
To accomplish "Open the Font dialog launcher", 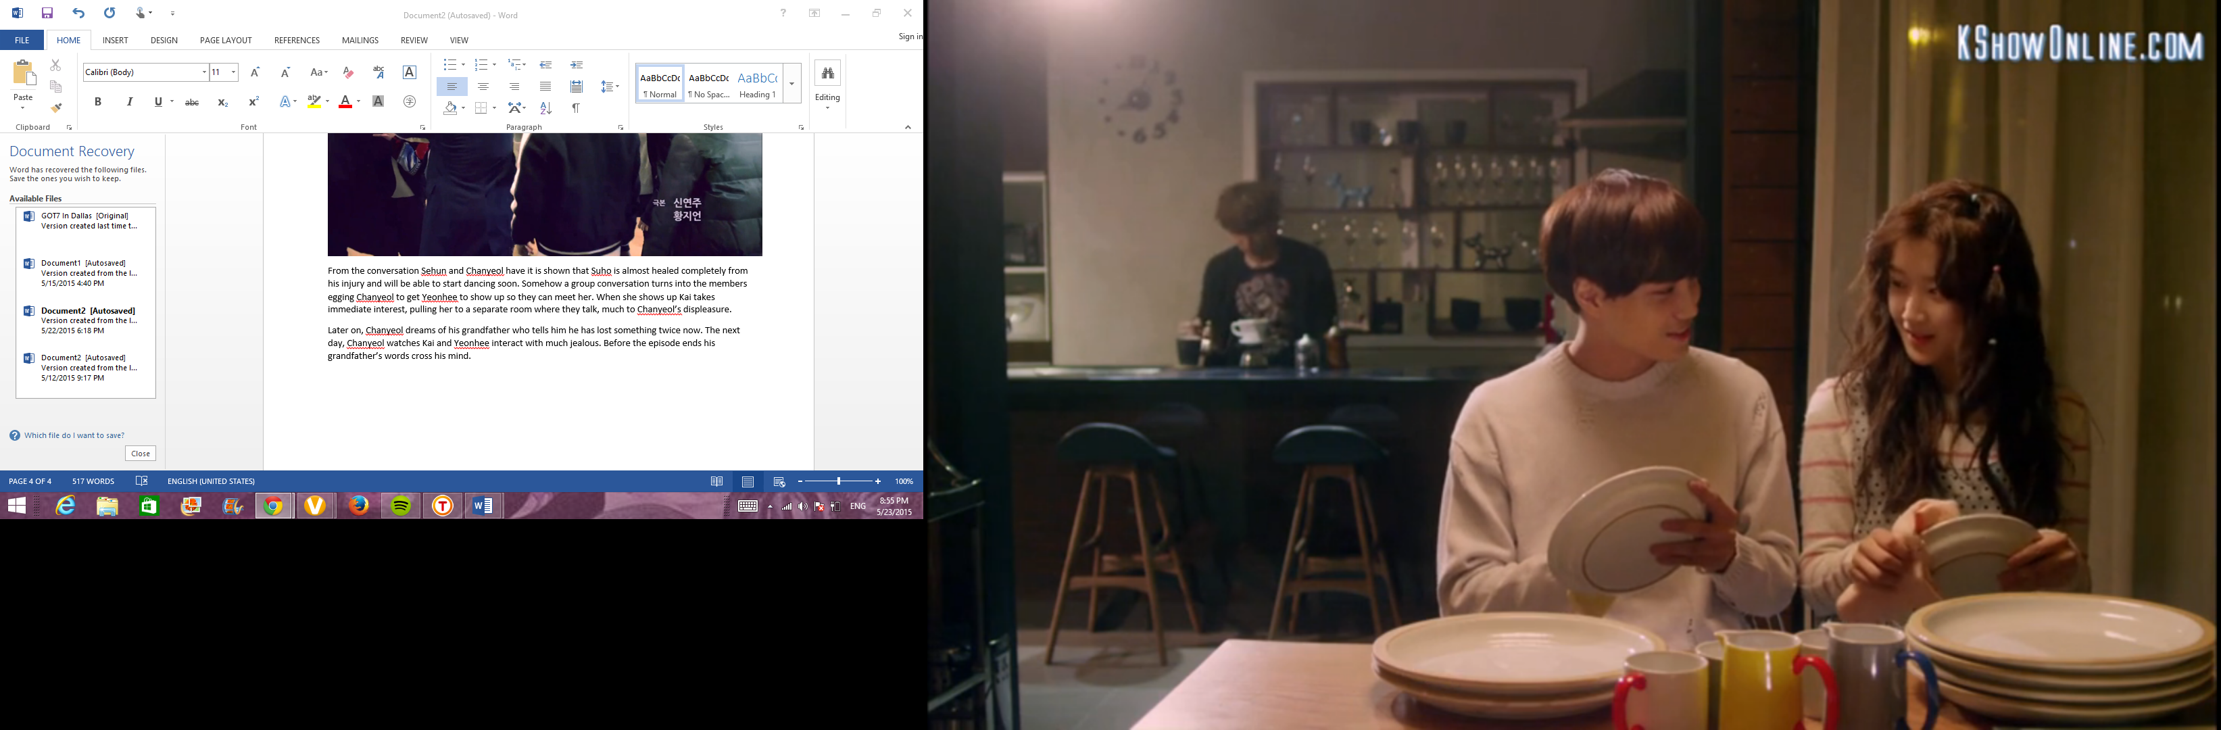I will pos(422,128).
